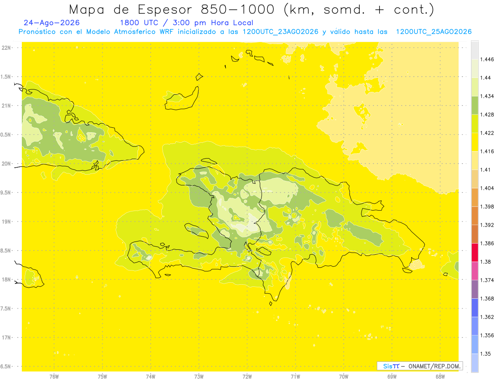Click the legend value 1.428

487,115
